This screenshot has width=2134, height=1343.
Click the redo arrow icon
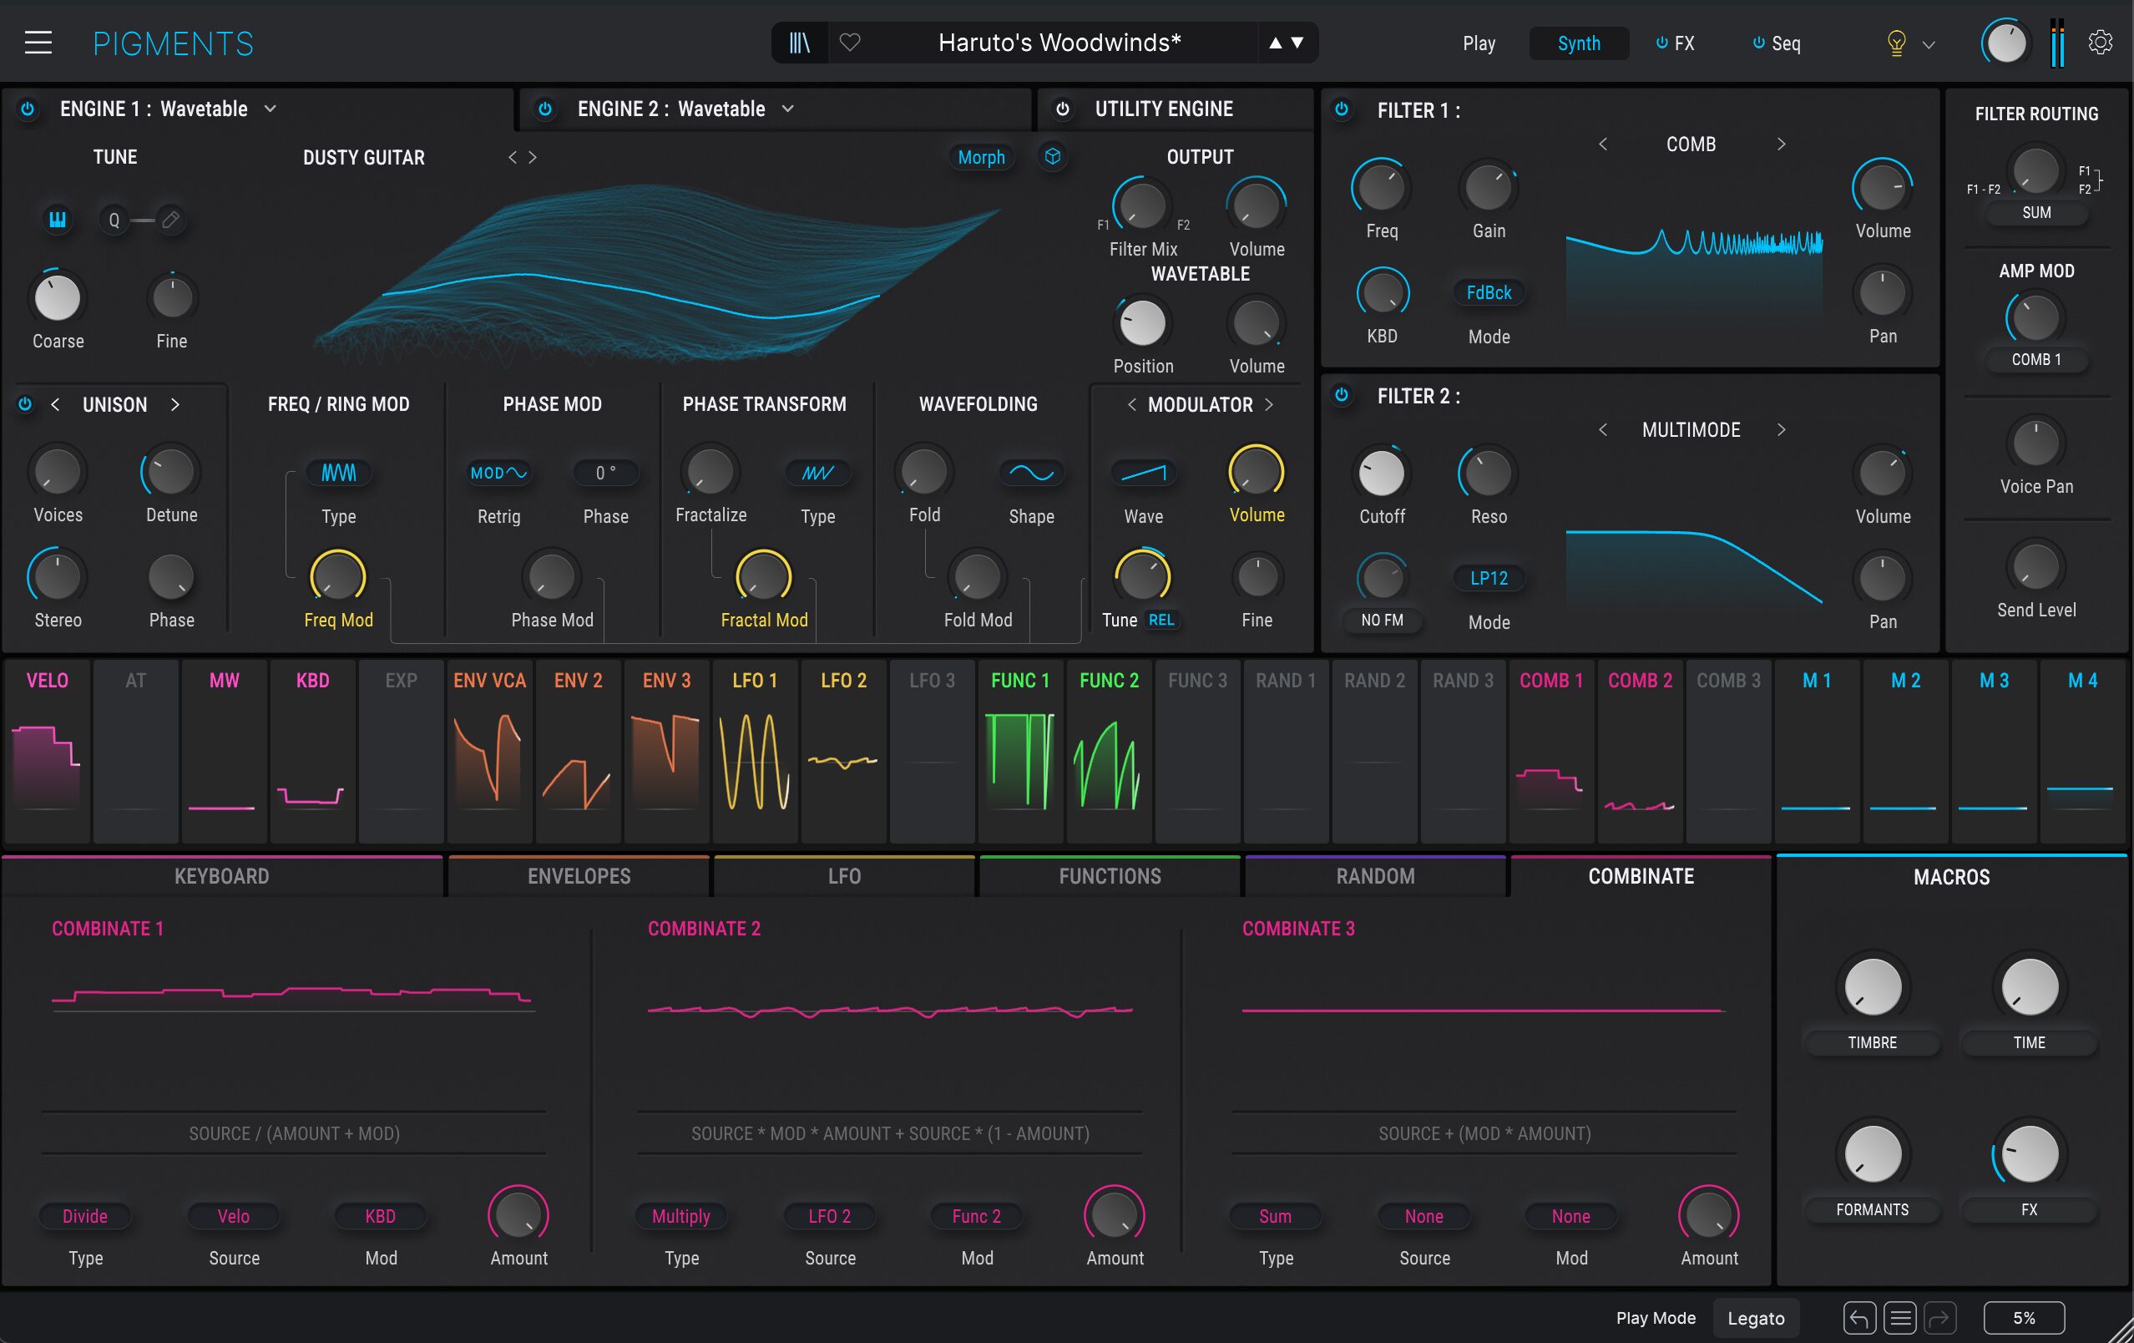click(1941, 1318)
